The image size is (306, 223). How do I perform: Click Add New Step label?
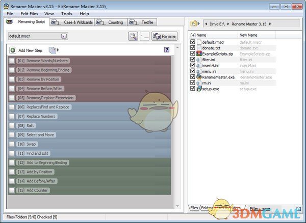point(30,50)
